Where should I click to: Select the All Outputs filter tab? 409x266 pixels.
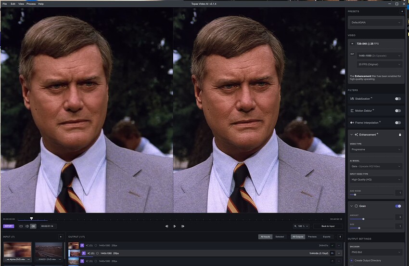point(298,237)
